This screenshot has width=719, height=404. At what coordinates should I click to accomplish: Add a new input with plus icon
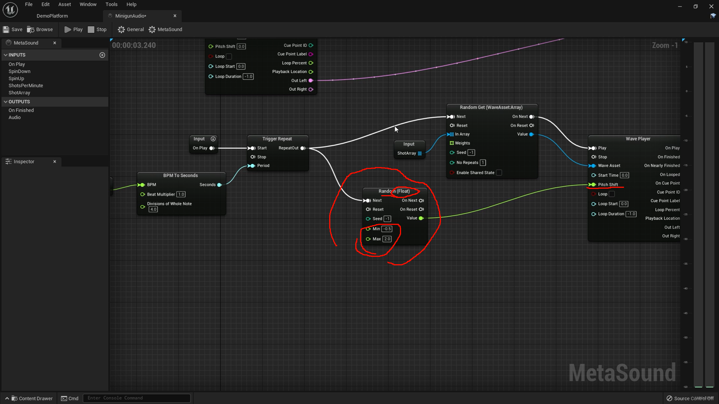click(102, 55)
